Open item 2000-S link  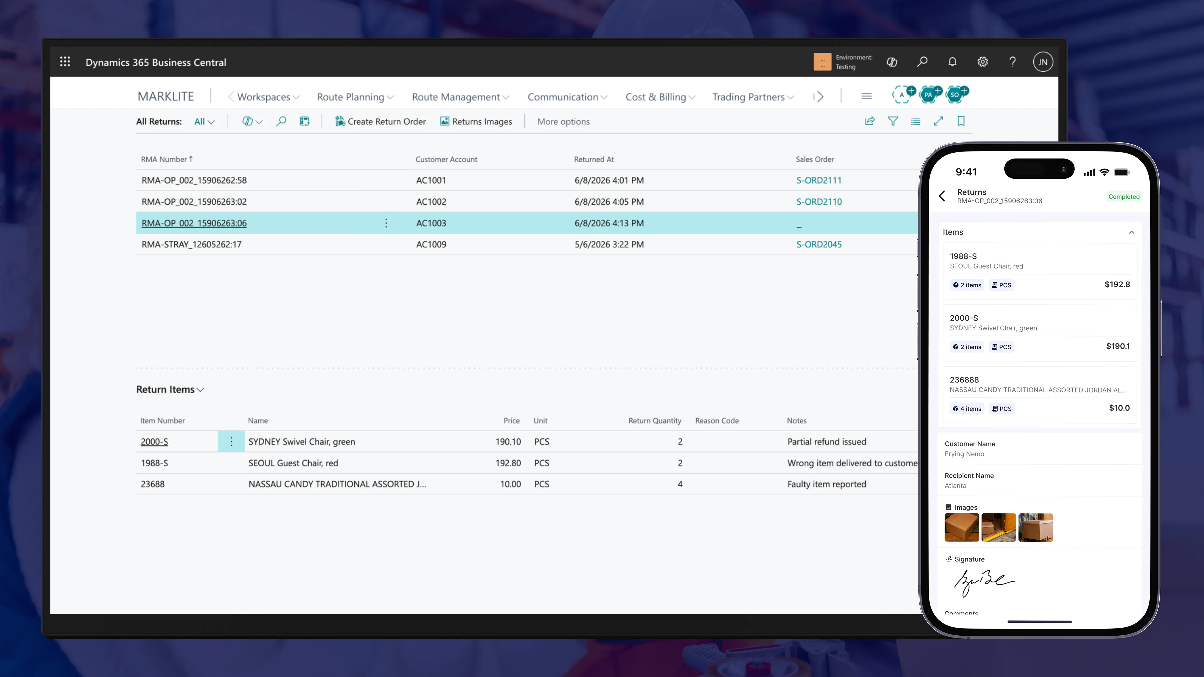click(154, 441)
